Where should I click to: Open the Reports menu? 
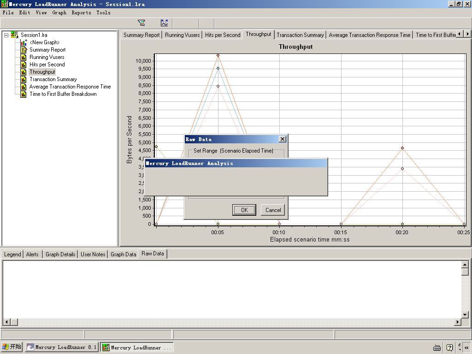(x=81, y=12)
